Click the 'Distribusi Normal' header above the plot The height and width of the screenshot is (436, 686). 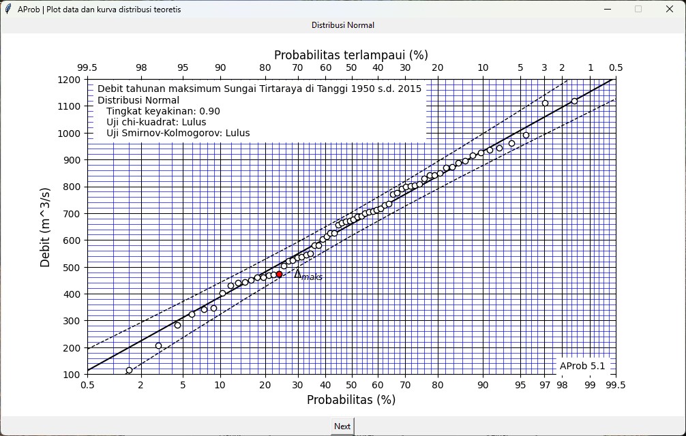(x=343, y=25)
